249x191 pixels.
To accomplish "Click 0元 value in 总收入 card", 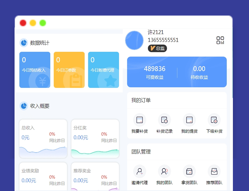I will coord(25,138).
